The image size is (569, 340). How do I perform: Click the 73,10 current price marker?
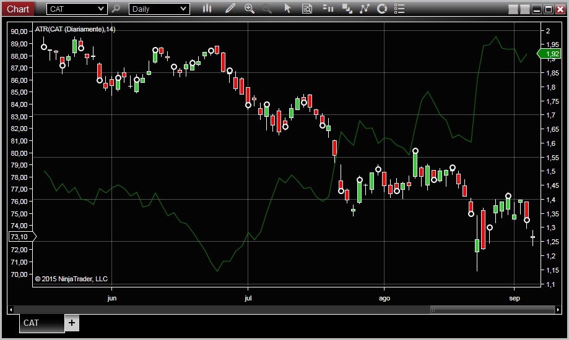(22, 237)
